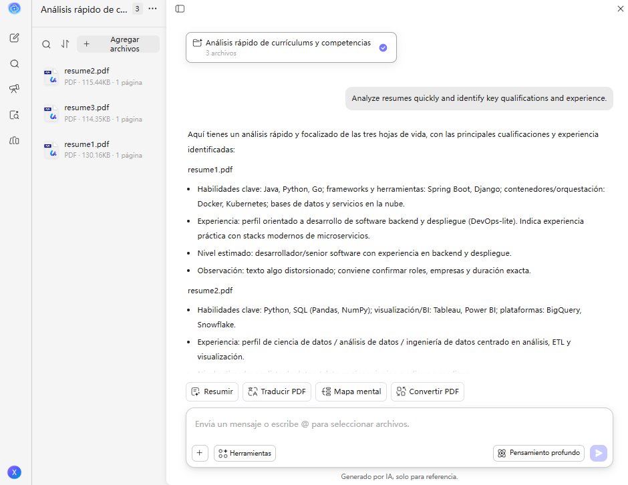Click the message input field
Screen dimensions: 628x485
pos(399,424)
